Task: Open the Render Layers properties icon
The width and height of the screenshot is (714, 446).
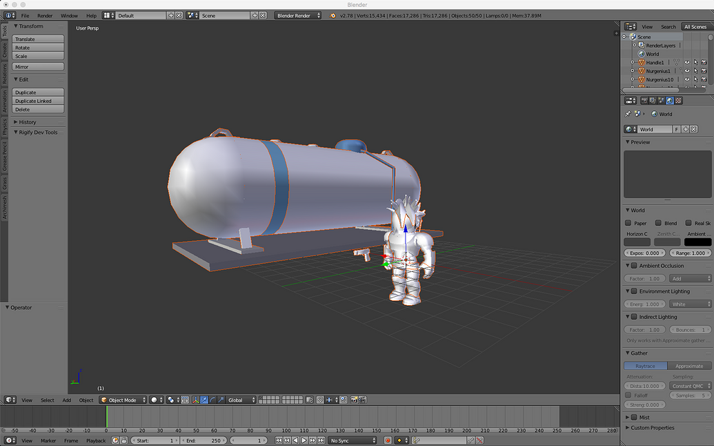Action: click(653, 100)
